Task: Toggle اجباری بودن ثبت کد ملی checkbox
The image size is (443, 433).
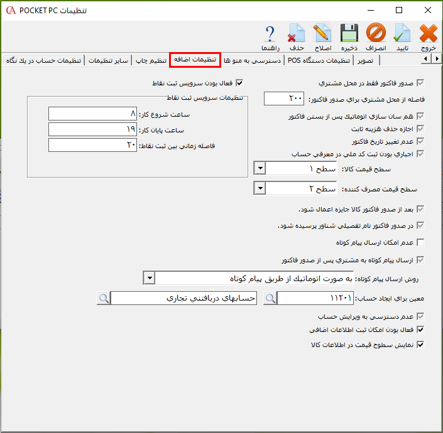Action: (420, 154)
